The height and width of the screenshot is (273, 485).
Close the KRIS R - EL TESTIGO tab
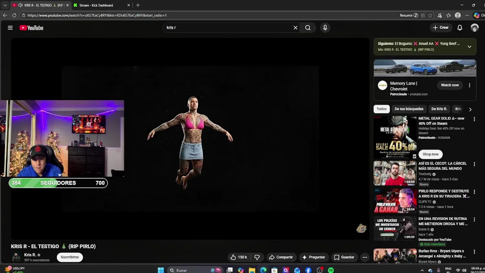pos(67,5)
